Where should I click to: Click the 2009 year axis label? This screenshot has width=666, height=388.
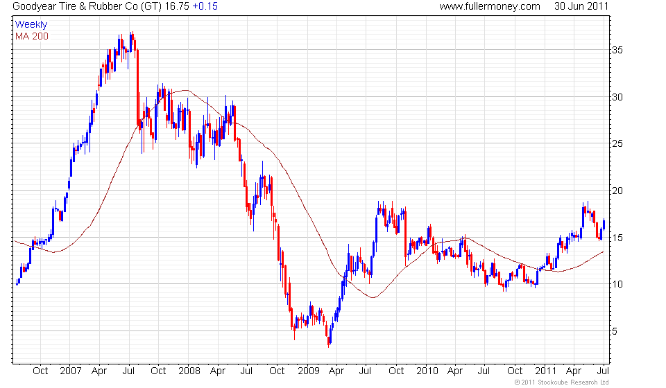tap(308, 371)
